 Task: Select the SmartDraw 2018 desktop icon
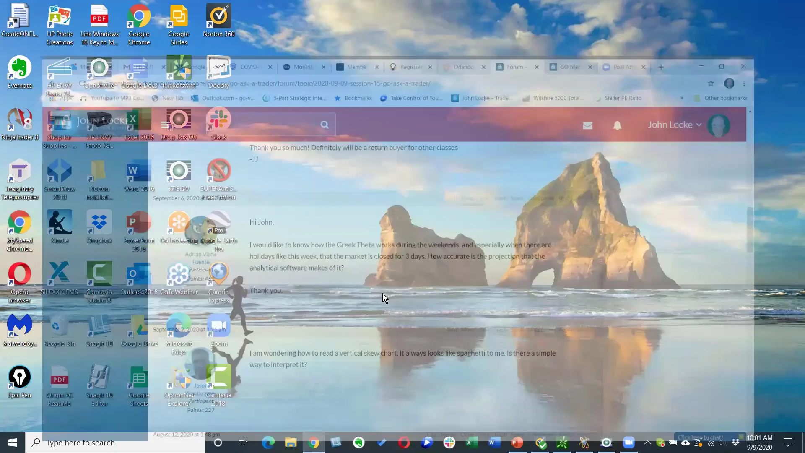coord(60,180)
